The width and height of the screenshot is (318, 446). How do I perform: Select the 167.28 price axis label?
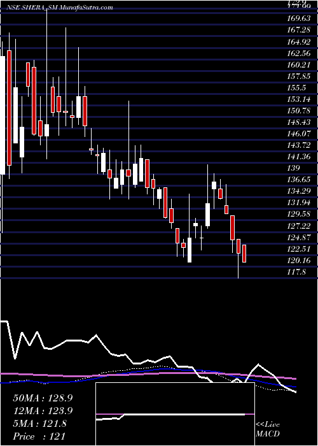(299, 30)
